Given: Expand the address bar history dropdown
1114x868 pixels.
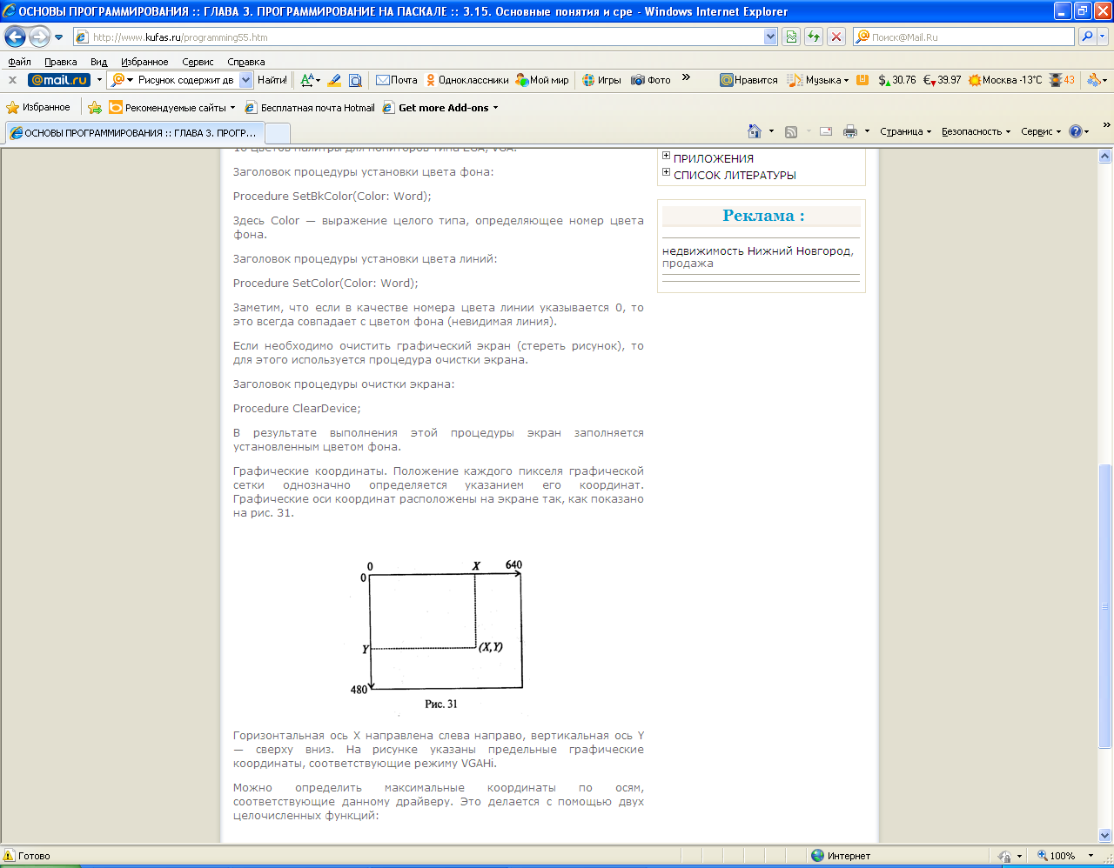Looking at the screenshot, I should pos(770,37).
